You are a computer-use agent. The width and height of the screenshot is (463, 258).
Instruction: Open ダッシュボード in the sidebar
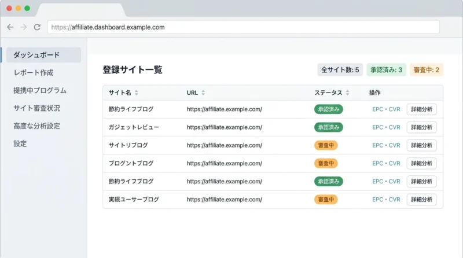44,55
